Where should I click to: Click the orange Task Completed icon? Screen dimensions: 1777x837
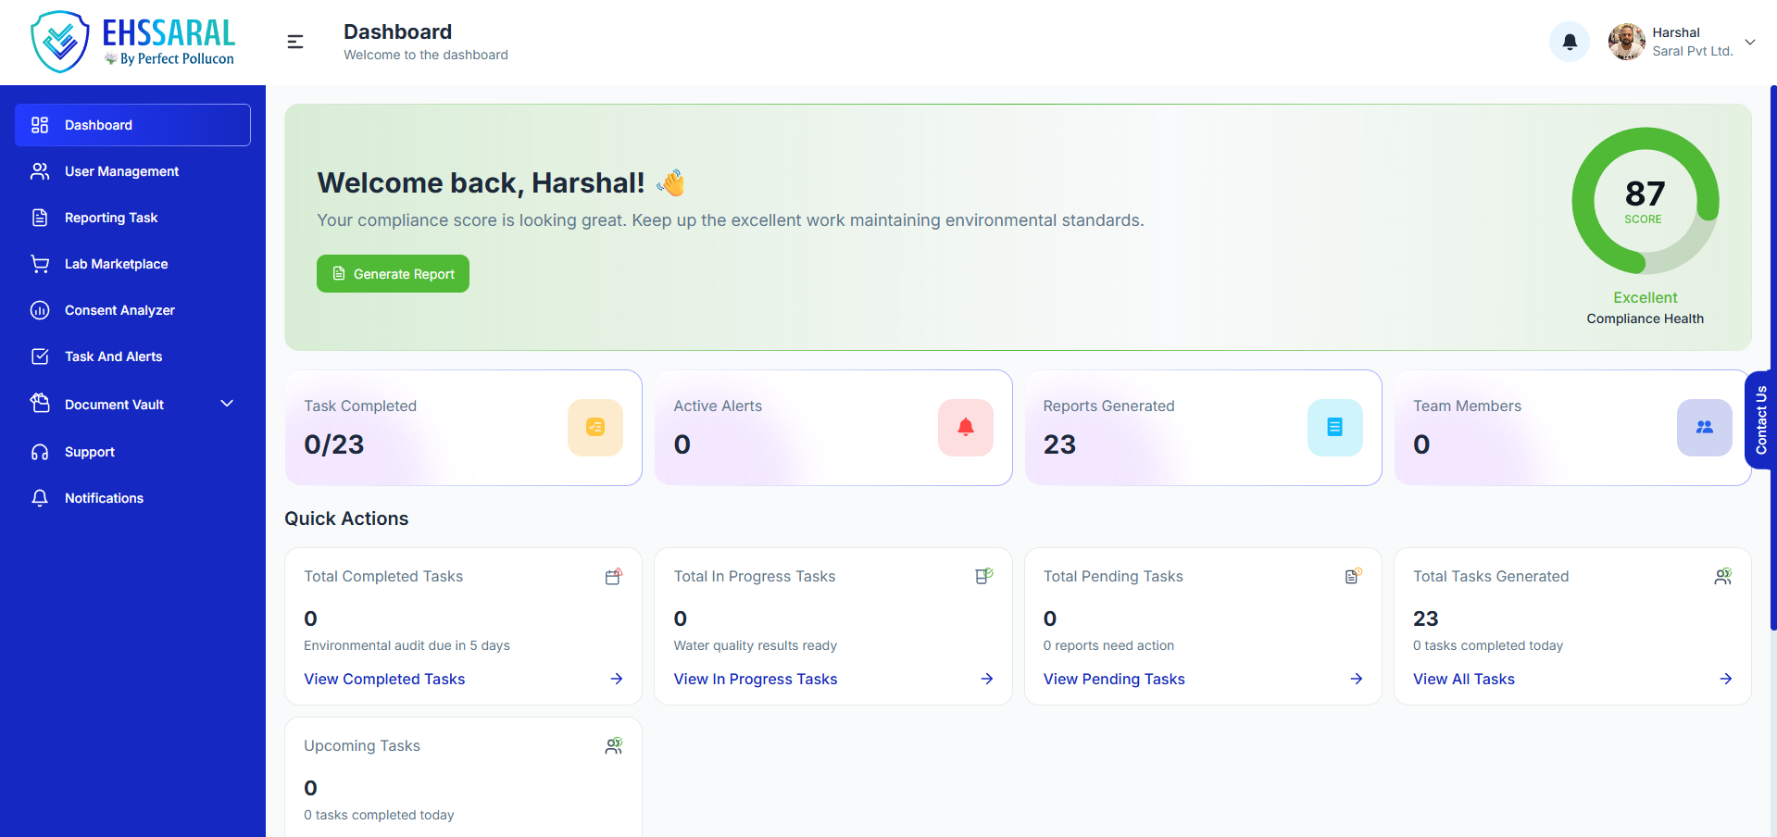tap(595, 427)
